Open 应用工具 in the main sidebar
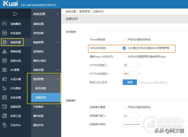 16,116
